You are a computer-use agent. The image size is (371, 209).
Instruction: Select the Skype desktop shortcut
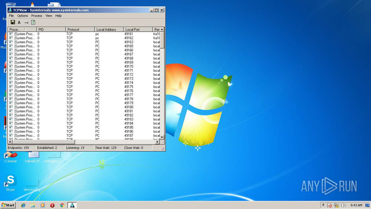tap(10, 183)
